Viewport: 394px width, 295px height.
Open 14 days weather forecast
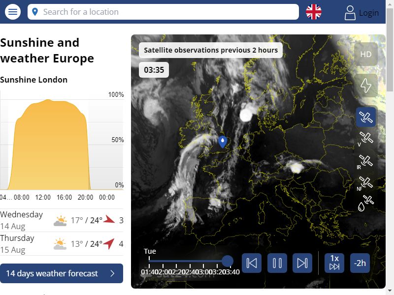coord(62,273)
